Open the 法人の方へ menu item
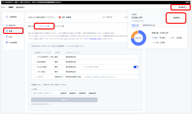Image resolution: width=192 pixels, height=114 pixels. coord(20,7)
